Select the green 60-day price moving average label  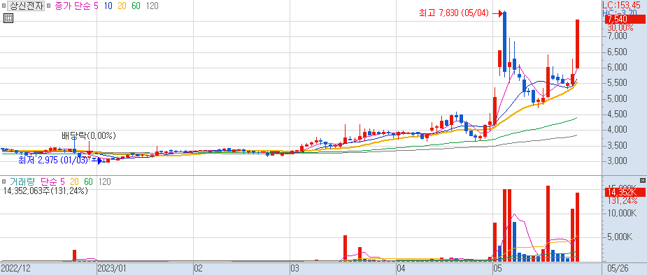(x=136, y=6)
